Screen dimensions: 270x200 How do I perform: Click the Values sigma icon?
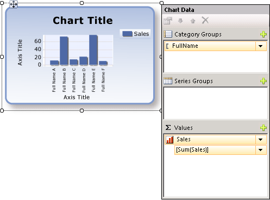point(168,127)
